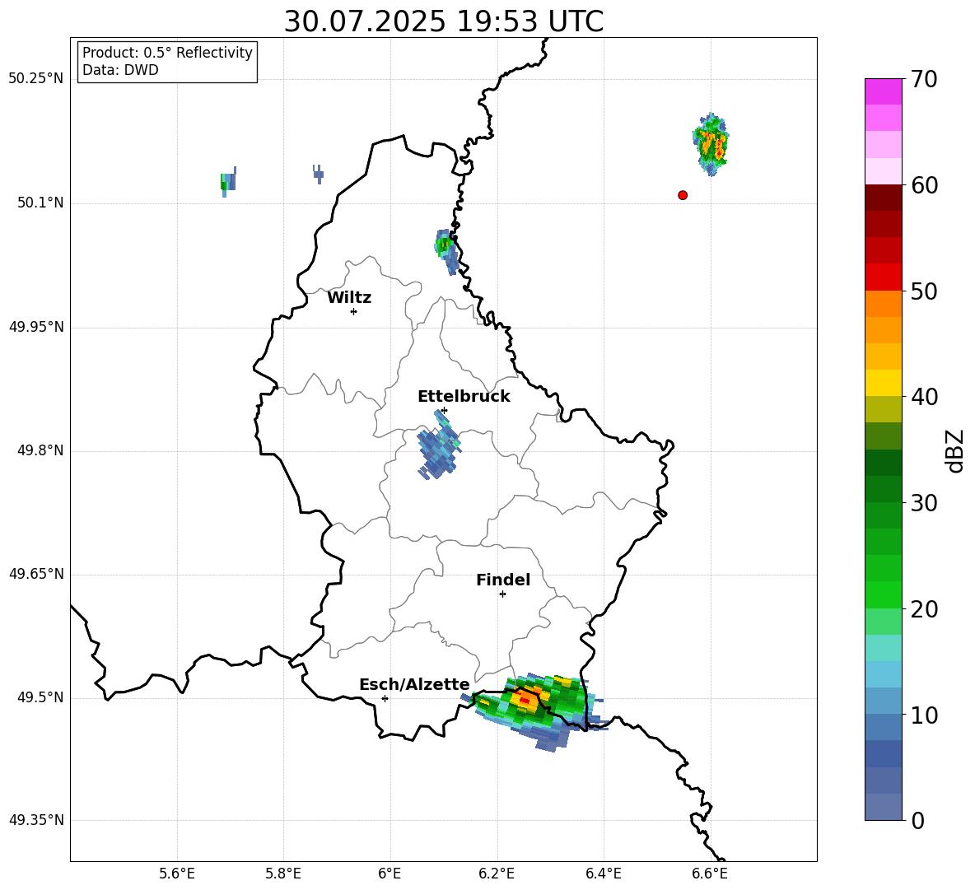Click the 6.4°E longitude label
Image resolution: width=975 pixels, height=890 pixels.
[x=603, y=874]
